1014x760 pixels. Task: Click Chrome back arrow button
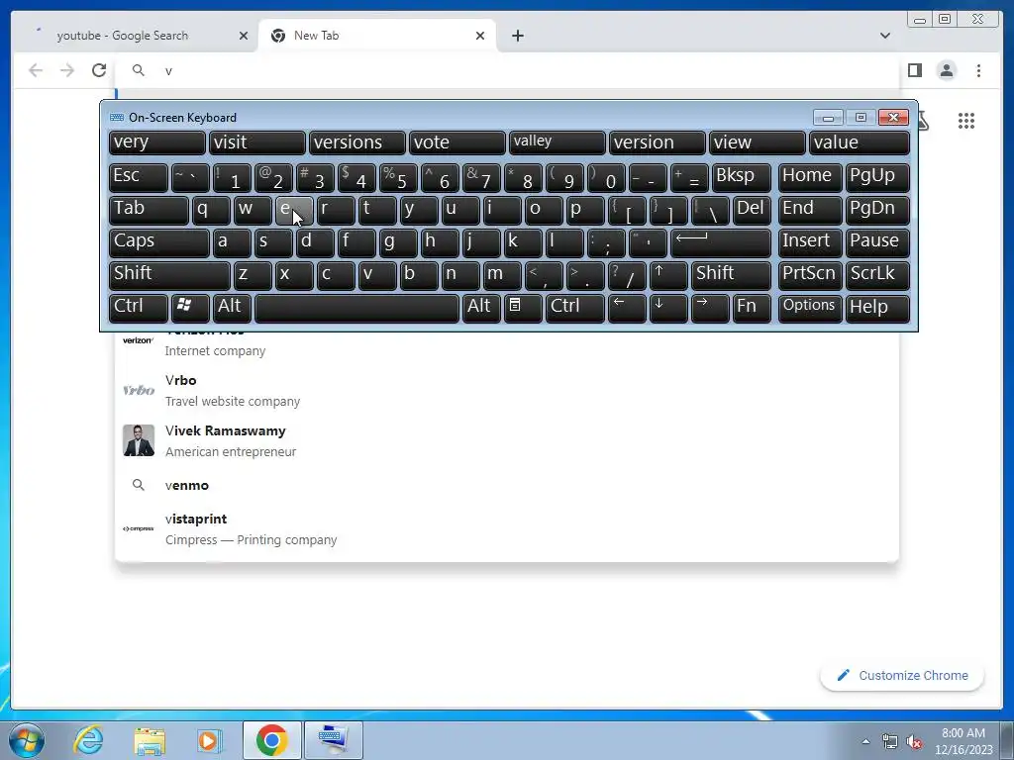[36, 70]
